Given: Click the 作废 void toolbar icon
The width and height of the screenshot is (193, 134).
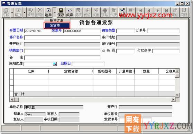Looking at the screenshot, I should pos(113,12).
